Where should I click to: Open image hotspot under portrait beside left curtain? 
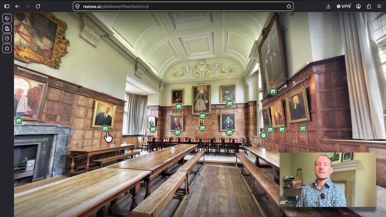click(153, 129)
